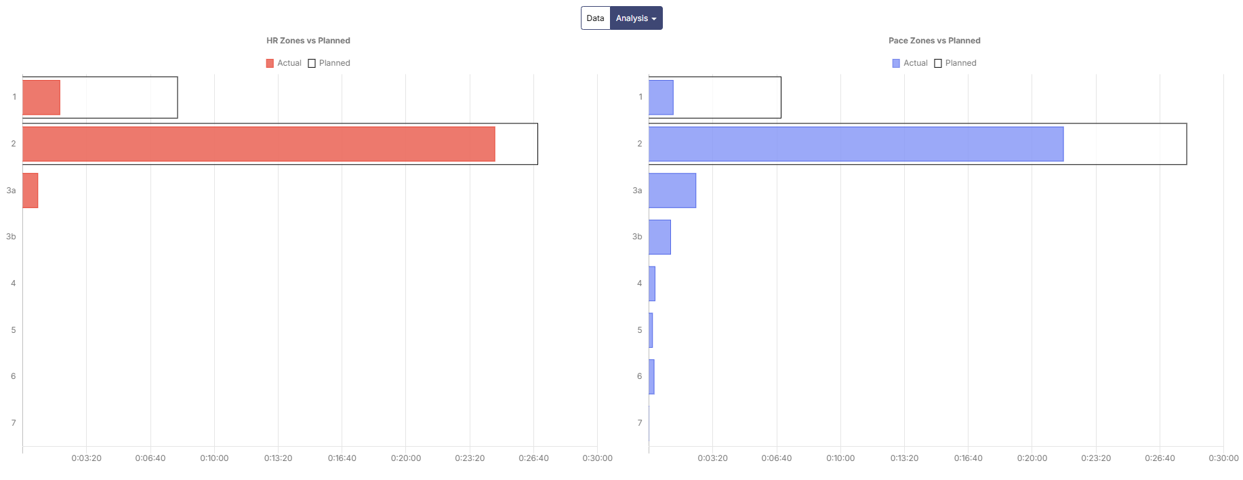Click the blue zone 6 pace bar

pos(651,377)
